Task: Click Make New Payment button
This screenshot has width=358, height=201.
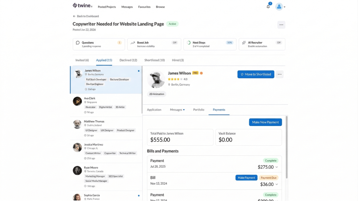Action: point(265,122)
